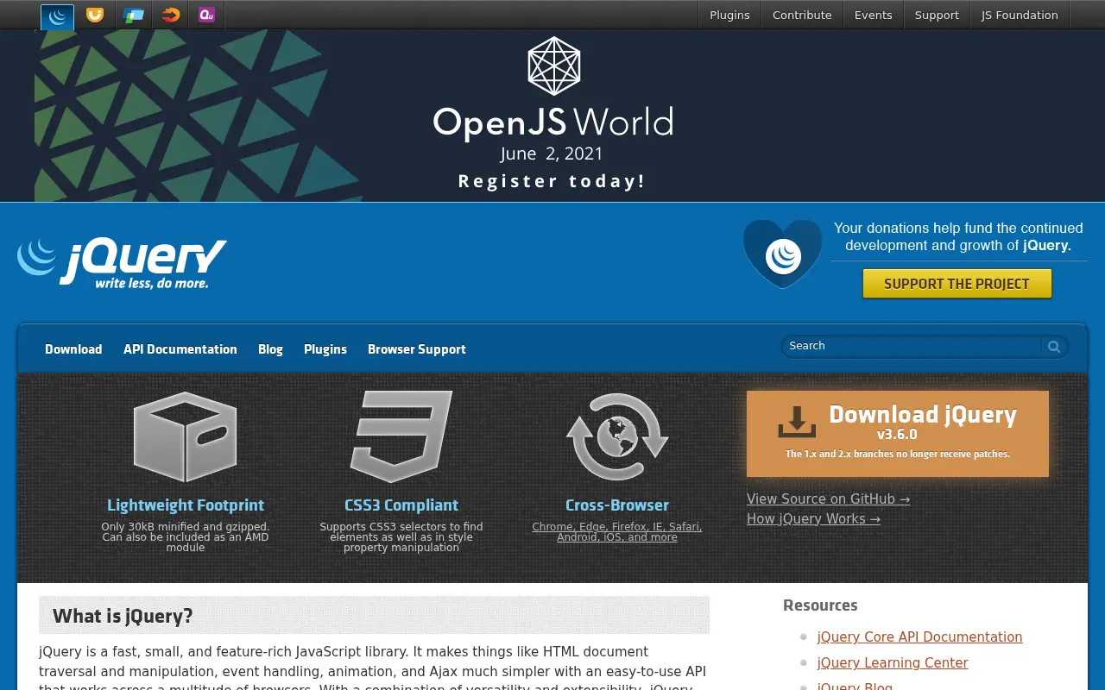Click the What is jQuery? heading
1105x690 pixels.
click(x=123, y=616)
